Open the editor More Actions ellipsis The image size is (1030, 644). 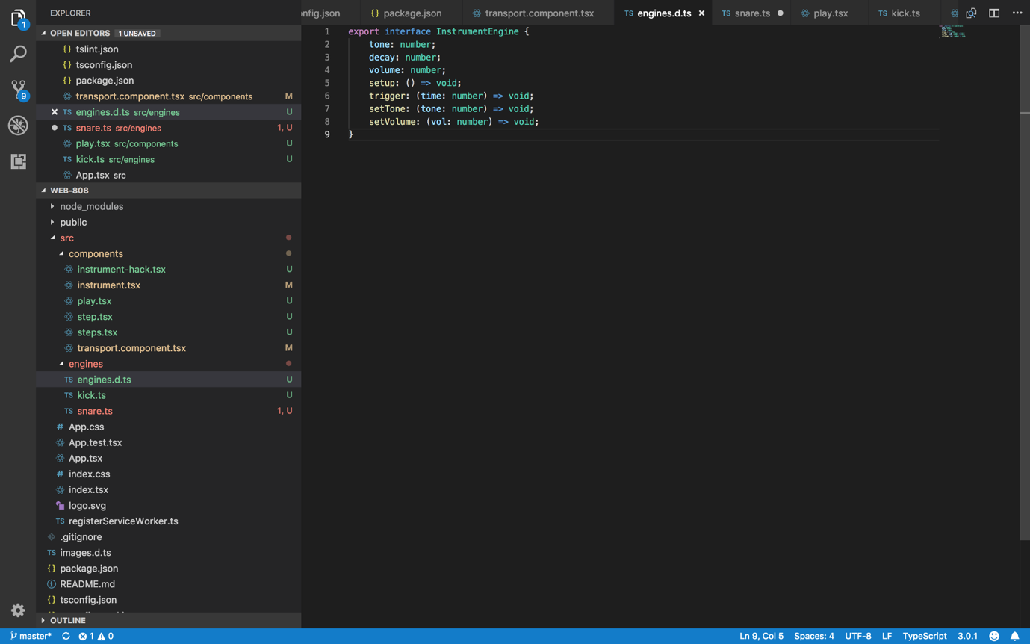click(1017, 13)
